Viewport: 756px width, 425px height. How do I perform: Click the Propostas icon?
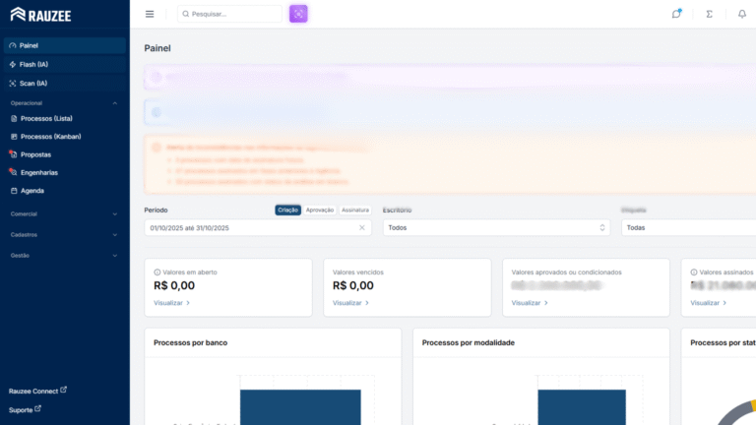(x=13, y=154)
